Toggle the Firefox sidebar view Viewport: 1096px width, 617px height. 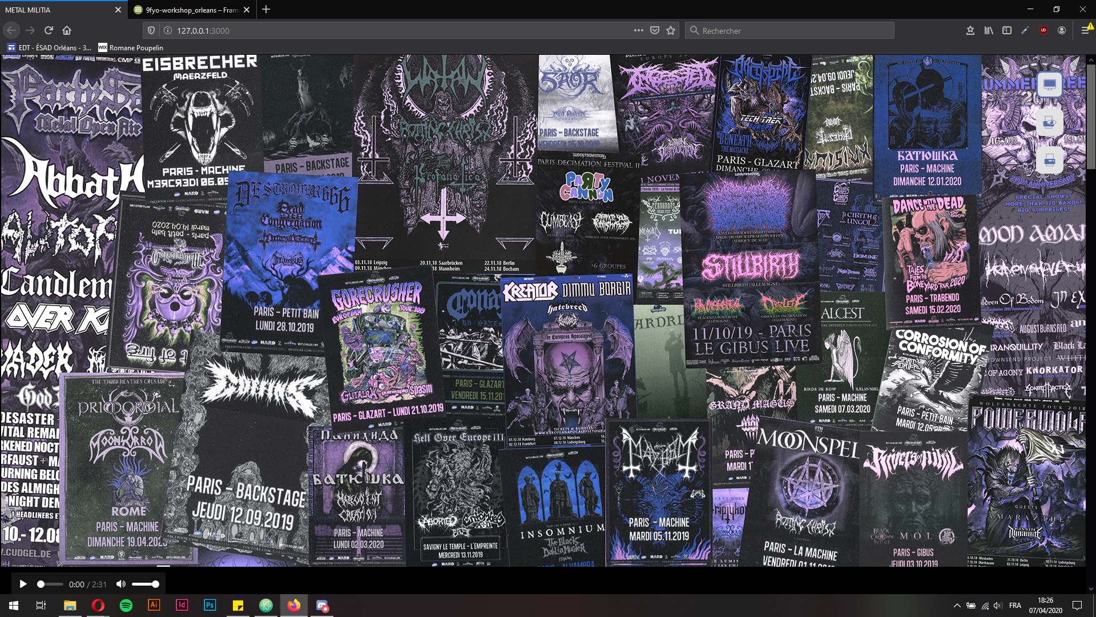tap(1007, 30)
